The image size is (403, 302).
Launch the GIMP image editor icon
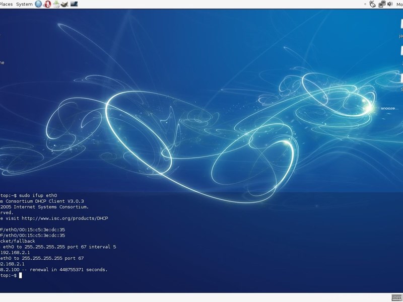point(65,4)
